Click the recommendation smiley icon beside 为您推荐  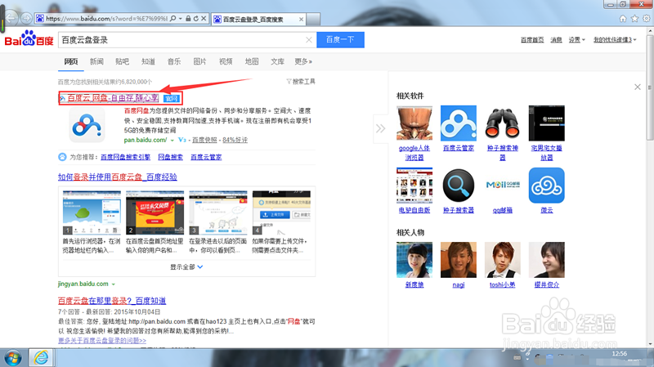(x=62, y=157)
